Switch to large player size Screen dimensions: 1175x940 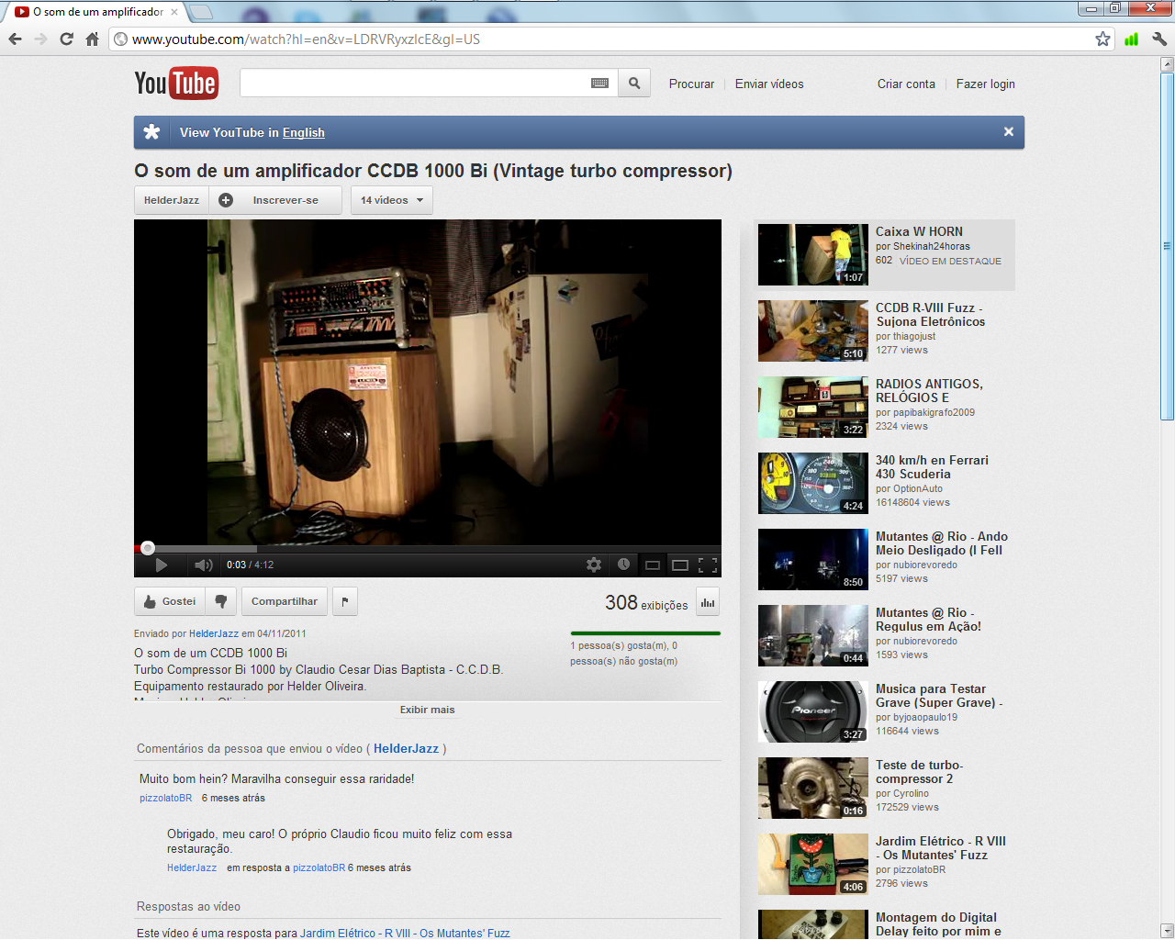(680, 565)
